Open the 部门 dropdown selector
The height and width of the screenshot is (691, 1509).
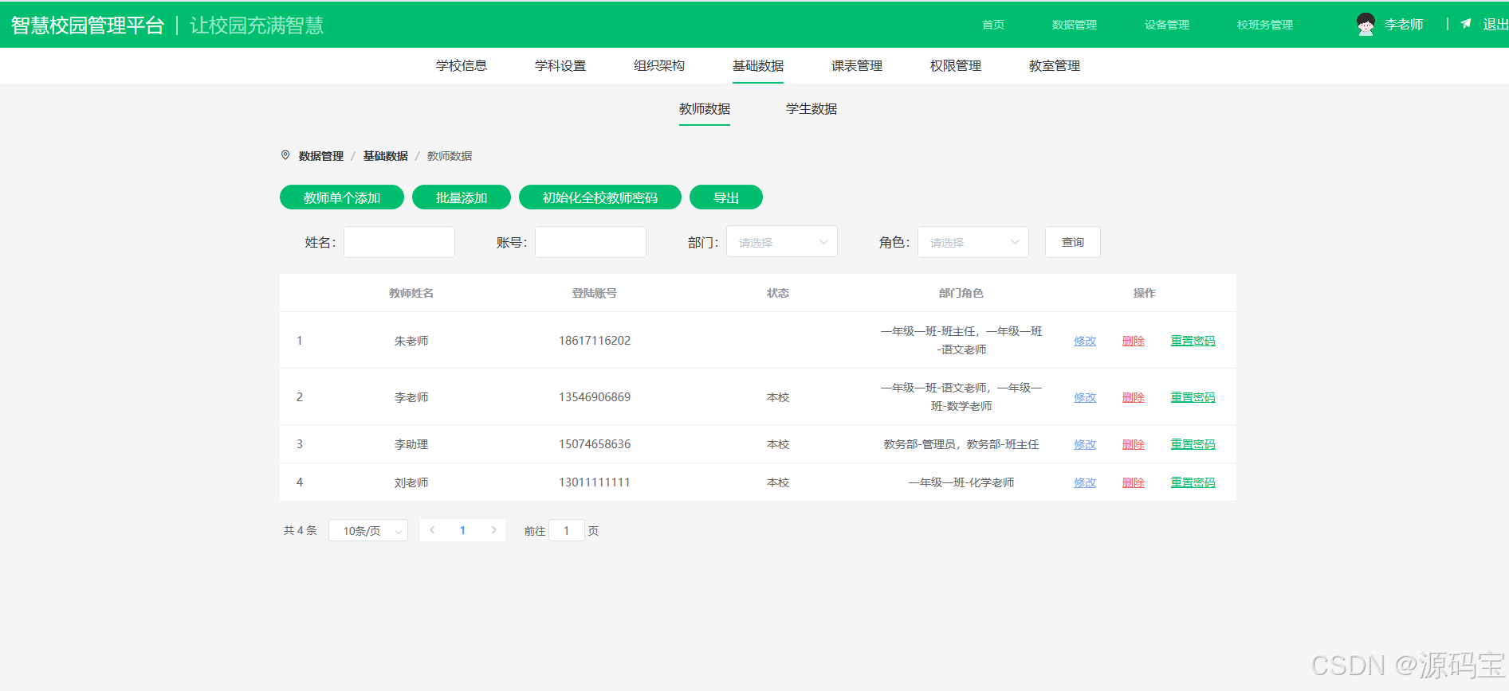(x=782, y=242)
